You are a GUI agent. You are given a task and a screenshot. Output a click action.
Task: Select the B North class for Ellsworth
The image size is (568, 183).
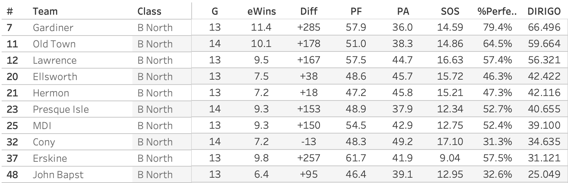[x=155, y=77]
